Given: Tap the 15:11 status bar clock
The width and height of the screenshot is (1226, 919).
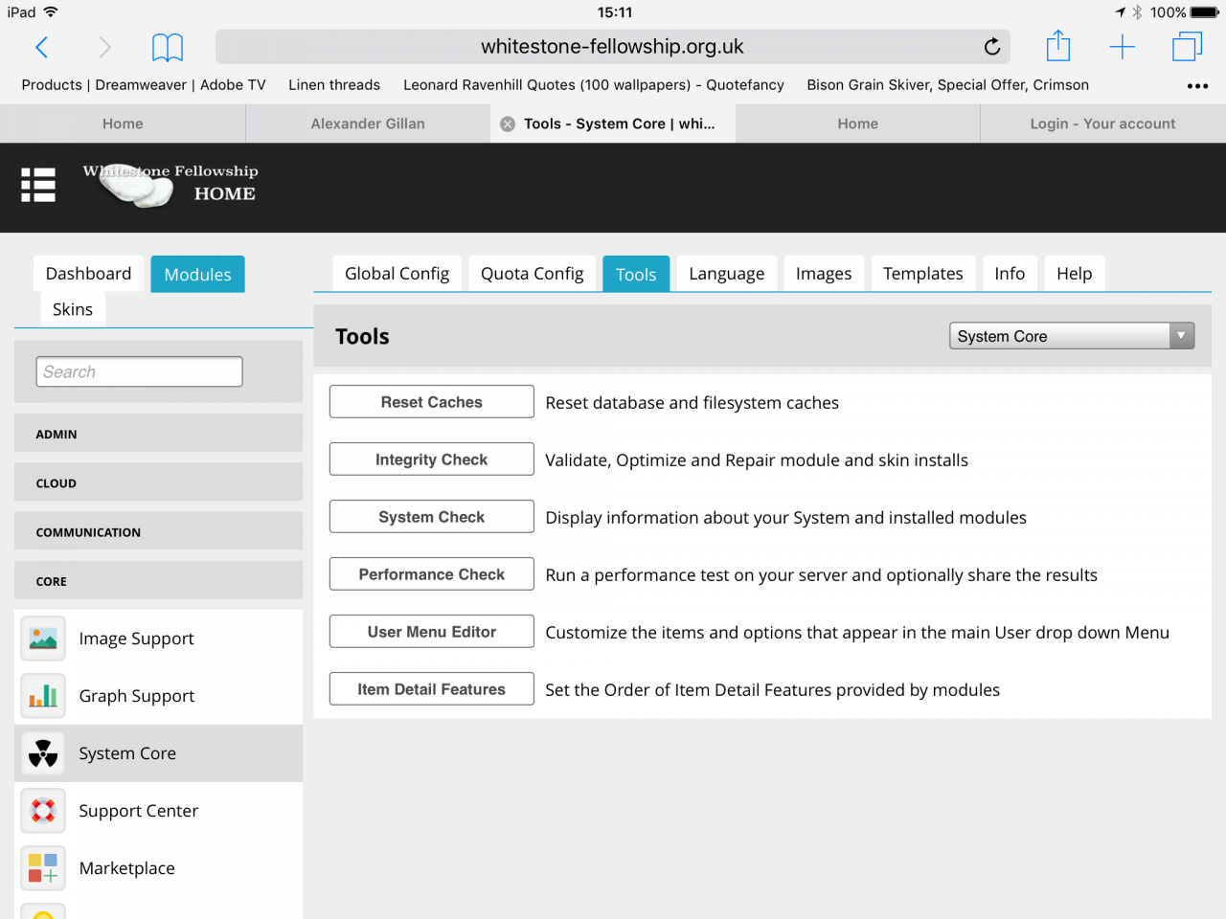Looking at the screenshot, I should [x=615, y=12].
